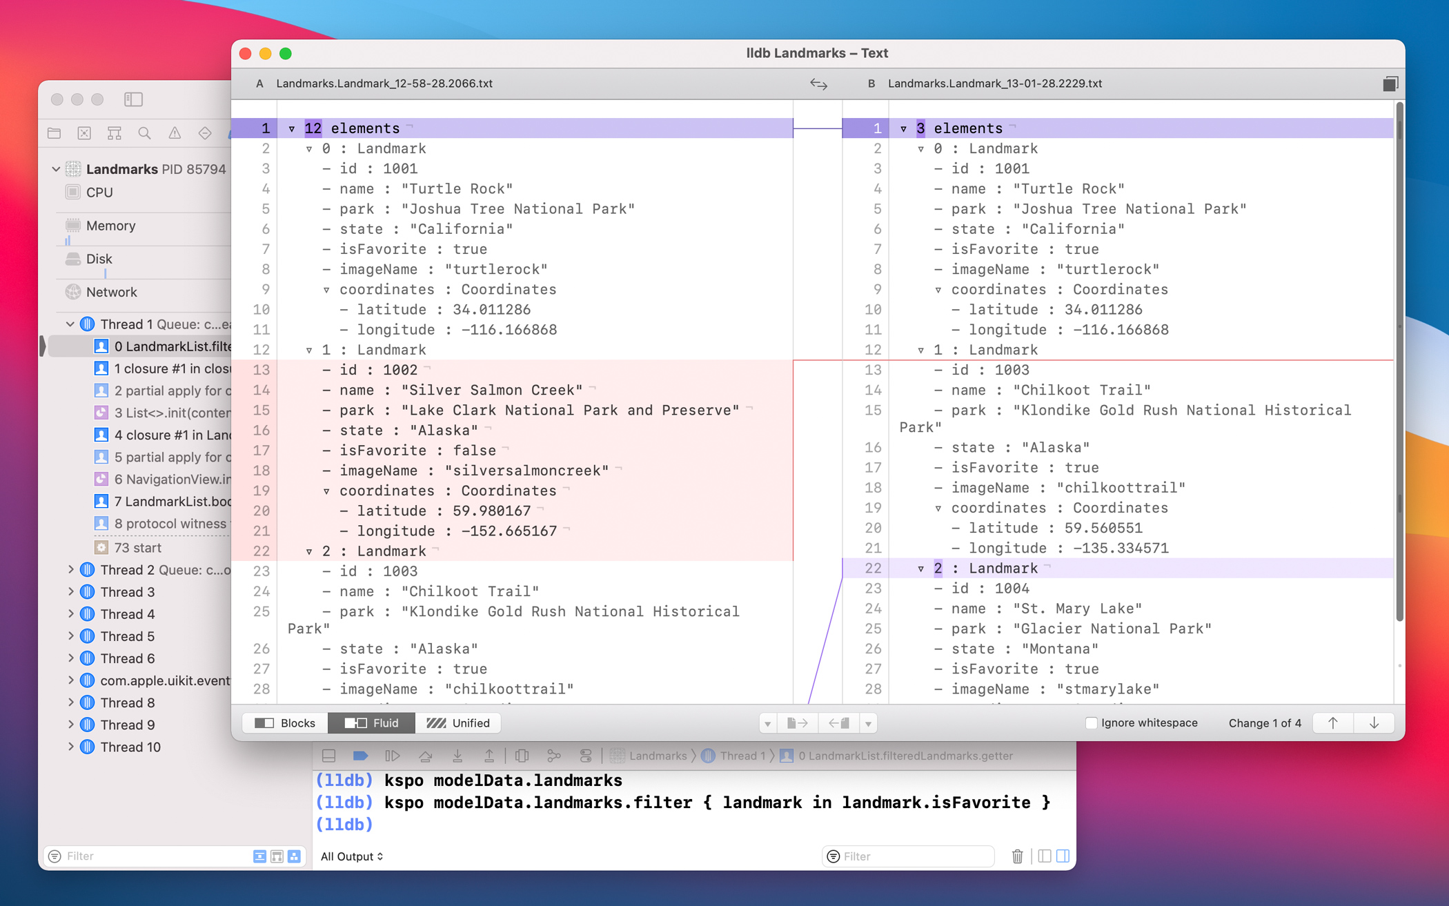Screen dimensions: 1449x906
Task: Click the step out icon in debug bar
Action: (489, 756)
